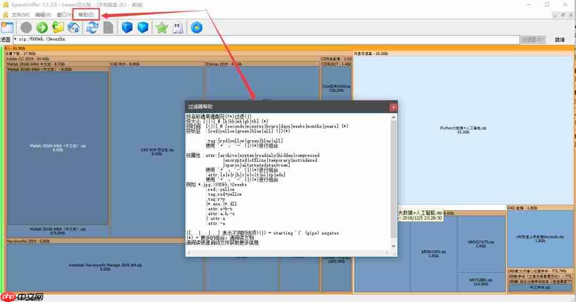Viewport: 576px width, 302px height.
Task: Select the E: drive root header bar
Action: point(289,48)
